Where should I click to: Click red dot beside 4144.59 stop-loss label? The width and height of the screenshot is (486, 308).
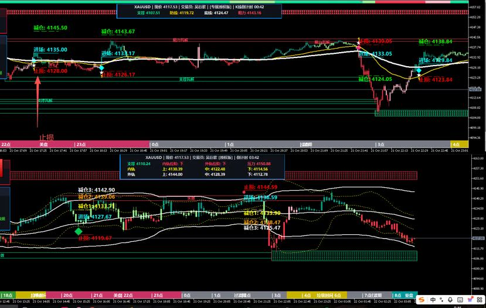(244, 192)
